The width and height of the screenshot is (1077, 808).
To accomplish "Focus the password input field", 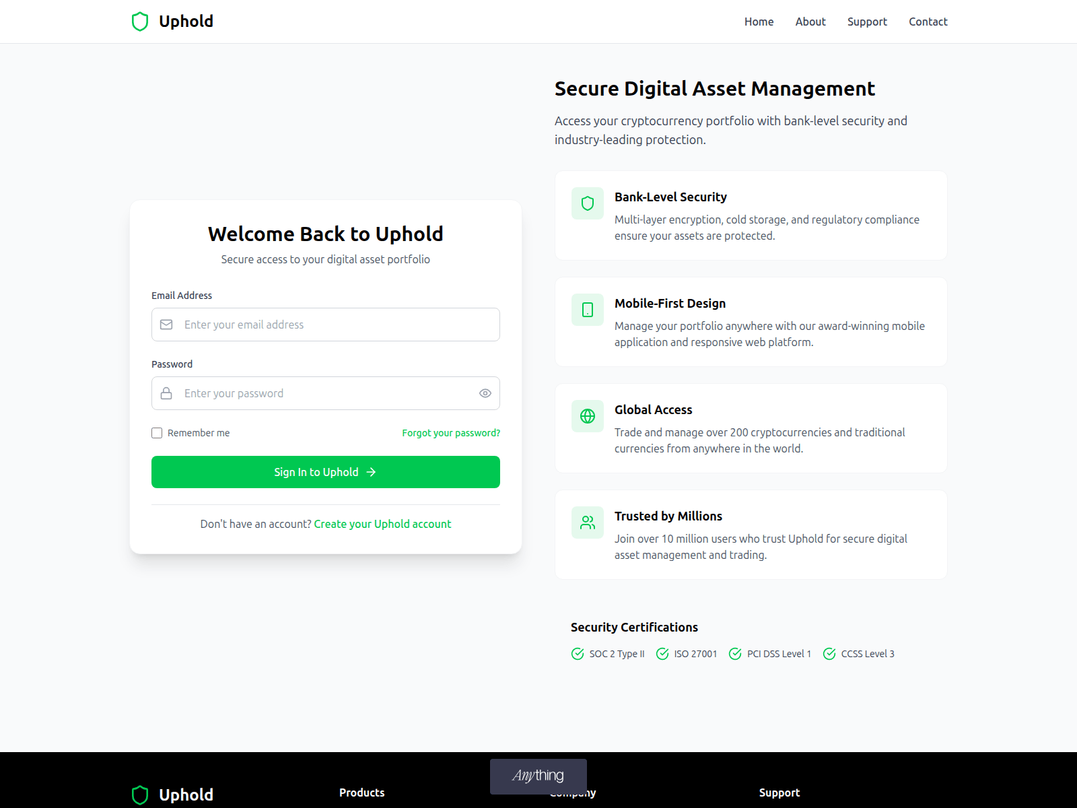I will [x=326, y=393].
